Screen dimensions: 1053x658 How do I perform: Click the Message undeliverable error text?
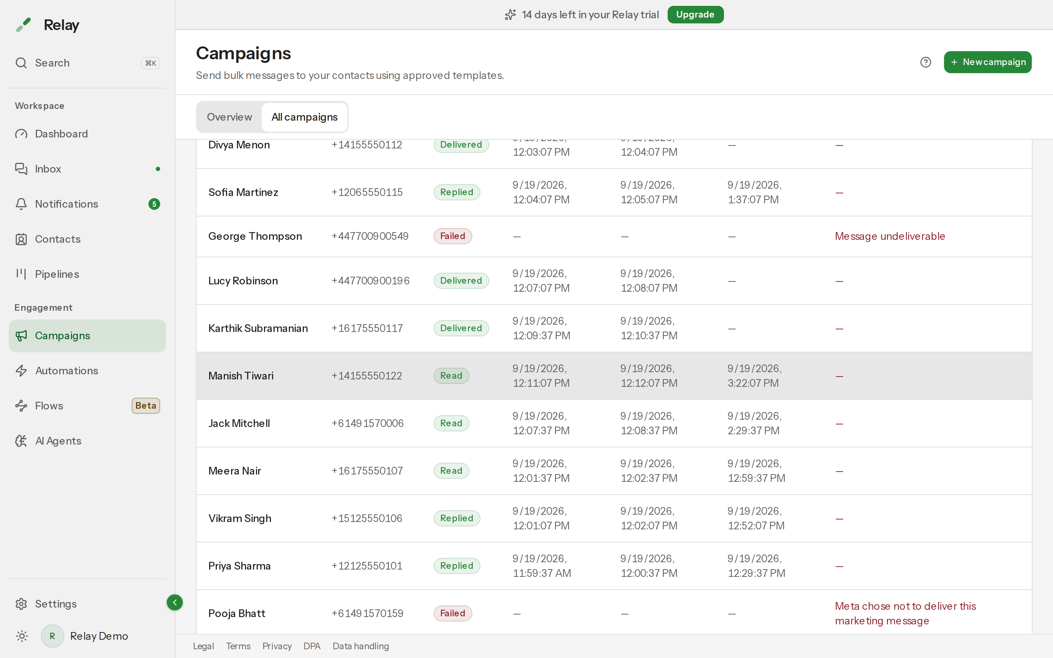pyautogui.click(x=890, y=236)
